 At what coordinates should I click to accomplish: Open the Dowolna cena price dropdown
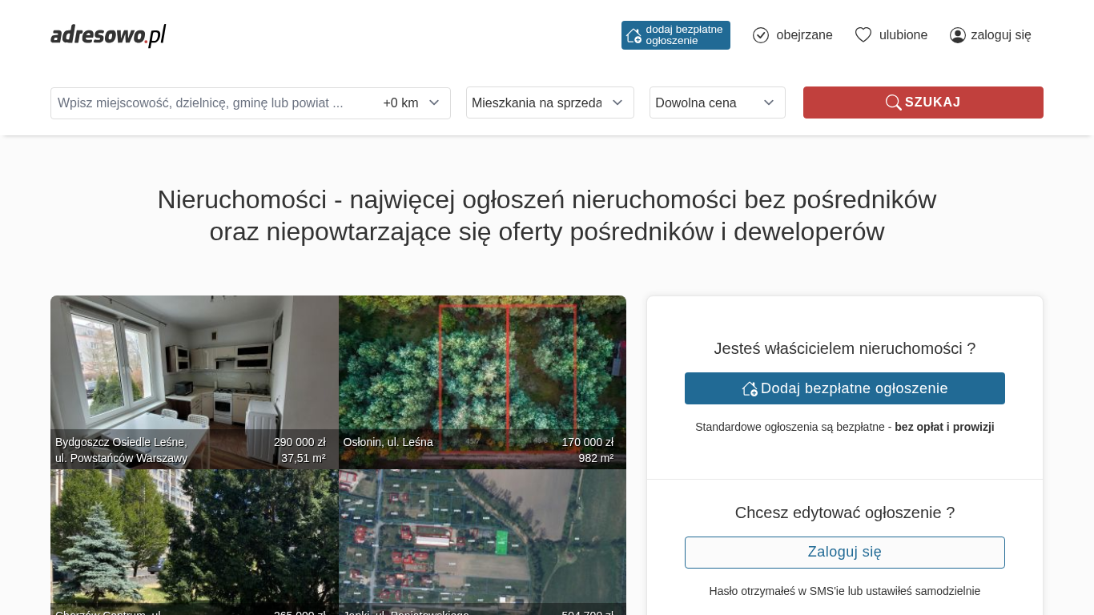tap(717, 102)
